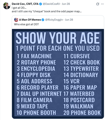Open the three-dot more options menu

click(102, 4)
